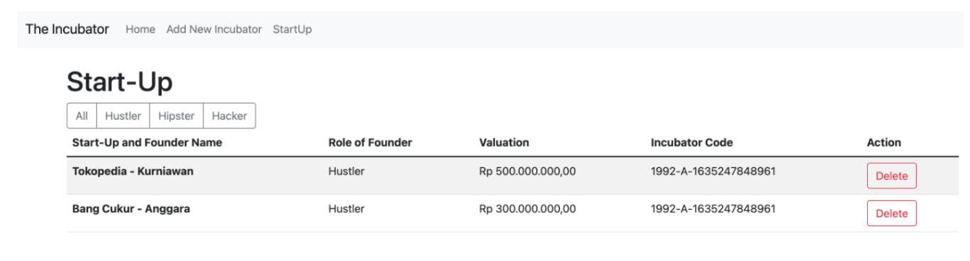The image size is (970, 261).
Task: Click the Valuation column header
Action: (504, 143)
